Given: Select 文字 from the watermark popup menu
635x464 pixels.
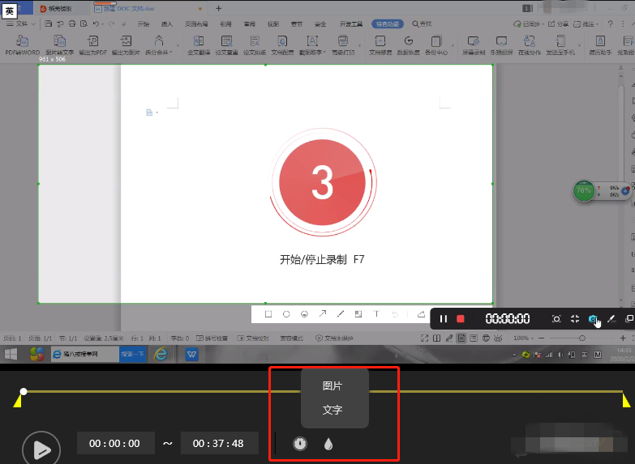Looking at the screenshot, I should (x=333, y=411).
